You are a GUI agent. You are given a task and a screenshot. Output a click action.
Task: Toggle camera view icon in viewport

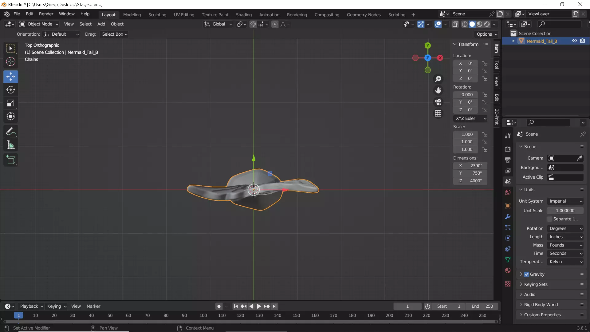coord(438,102)
